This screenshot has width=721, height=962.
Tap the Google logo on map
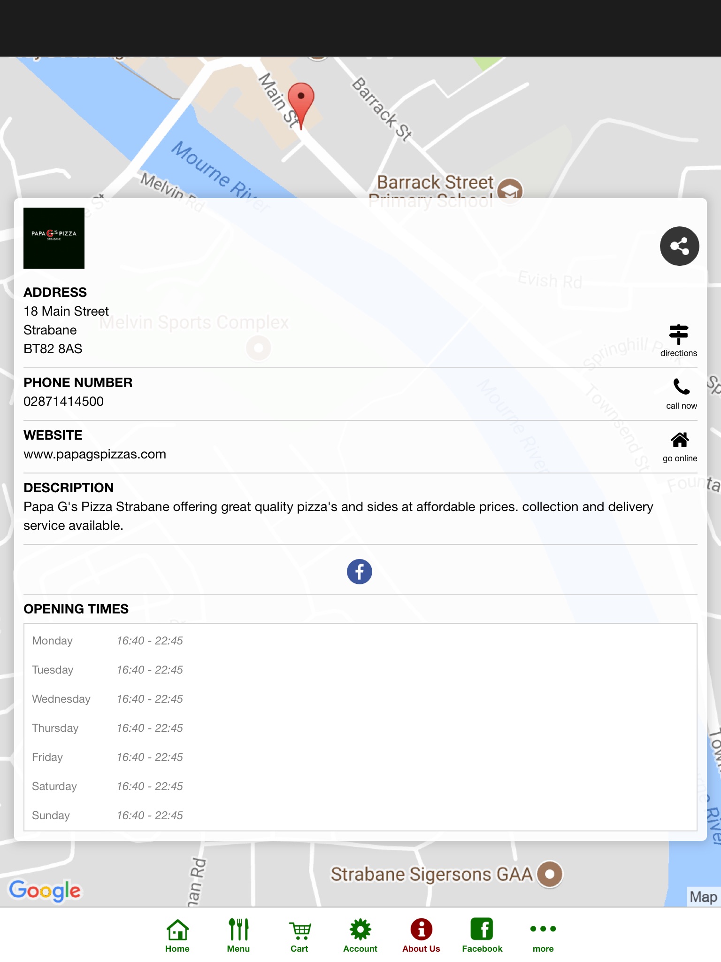[x=45, y=890]
